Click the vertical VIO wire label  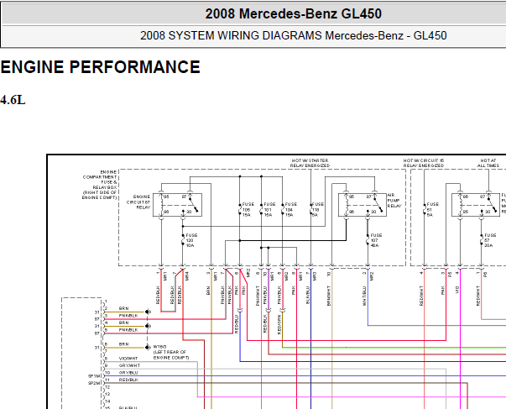pos(457,290)
